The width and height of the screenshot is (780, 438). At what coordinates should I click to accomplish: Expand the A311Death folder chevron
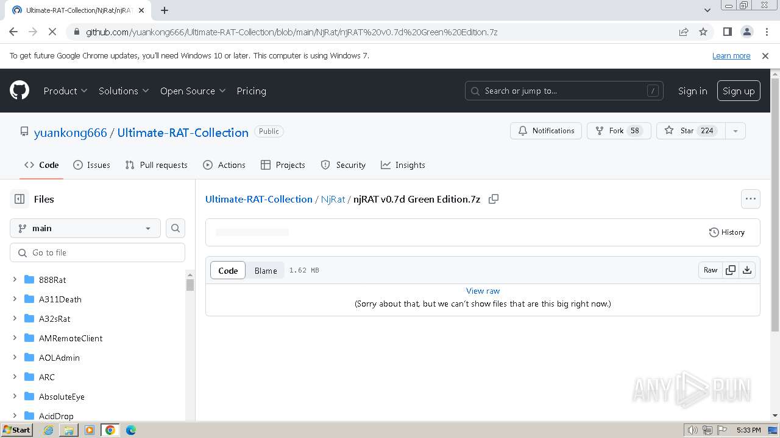pyautogui.click(x=15, y=299)
